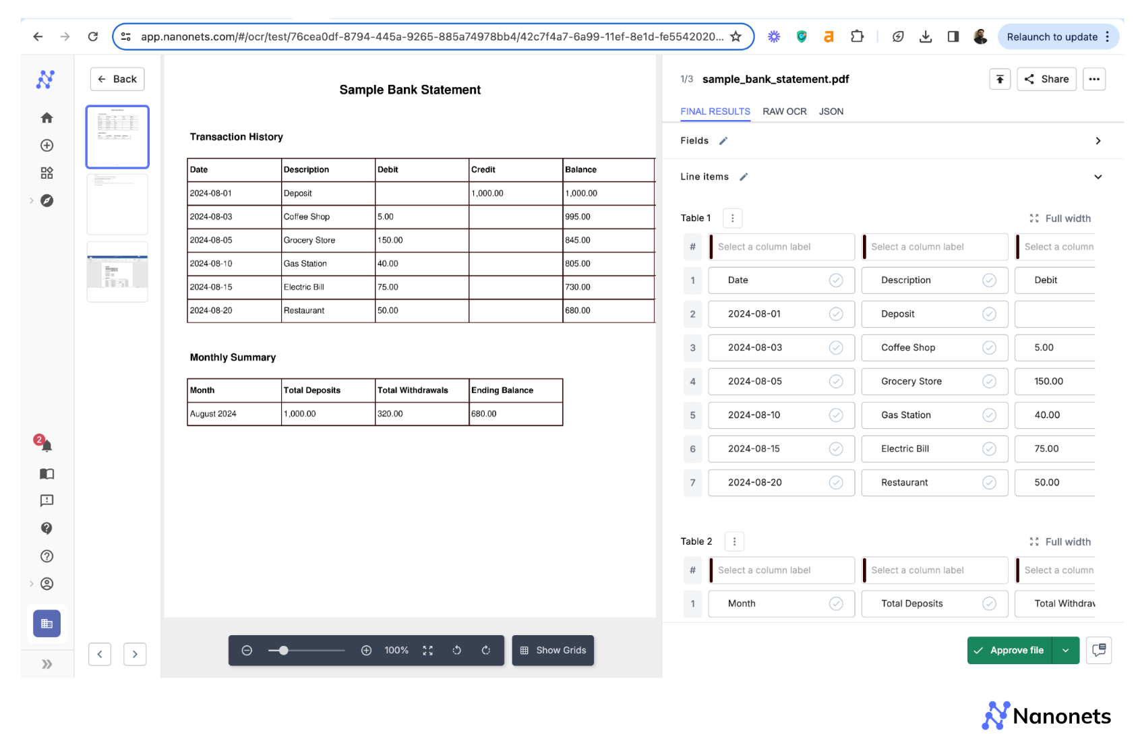The image size is (1138, 739).
Task: Click the add new workflow plus icon
Action: (47, 145)
